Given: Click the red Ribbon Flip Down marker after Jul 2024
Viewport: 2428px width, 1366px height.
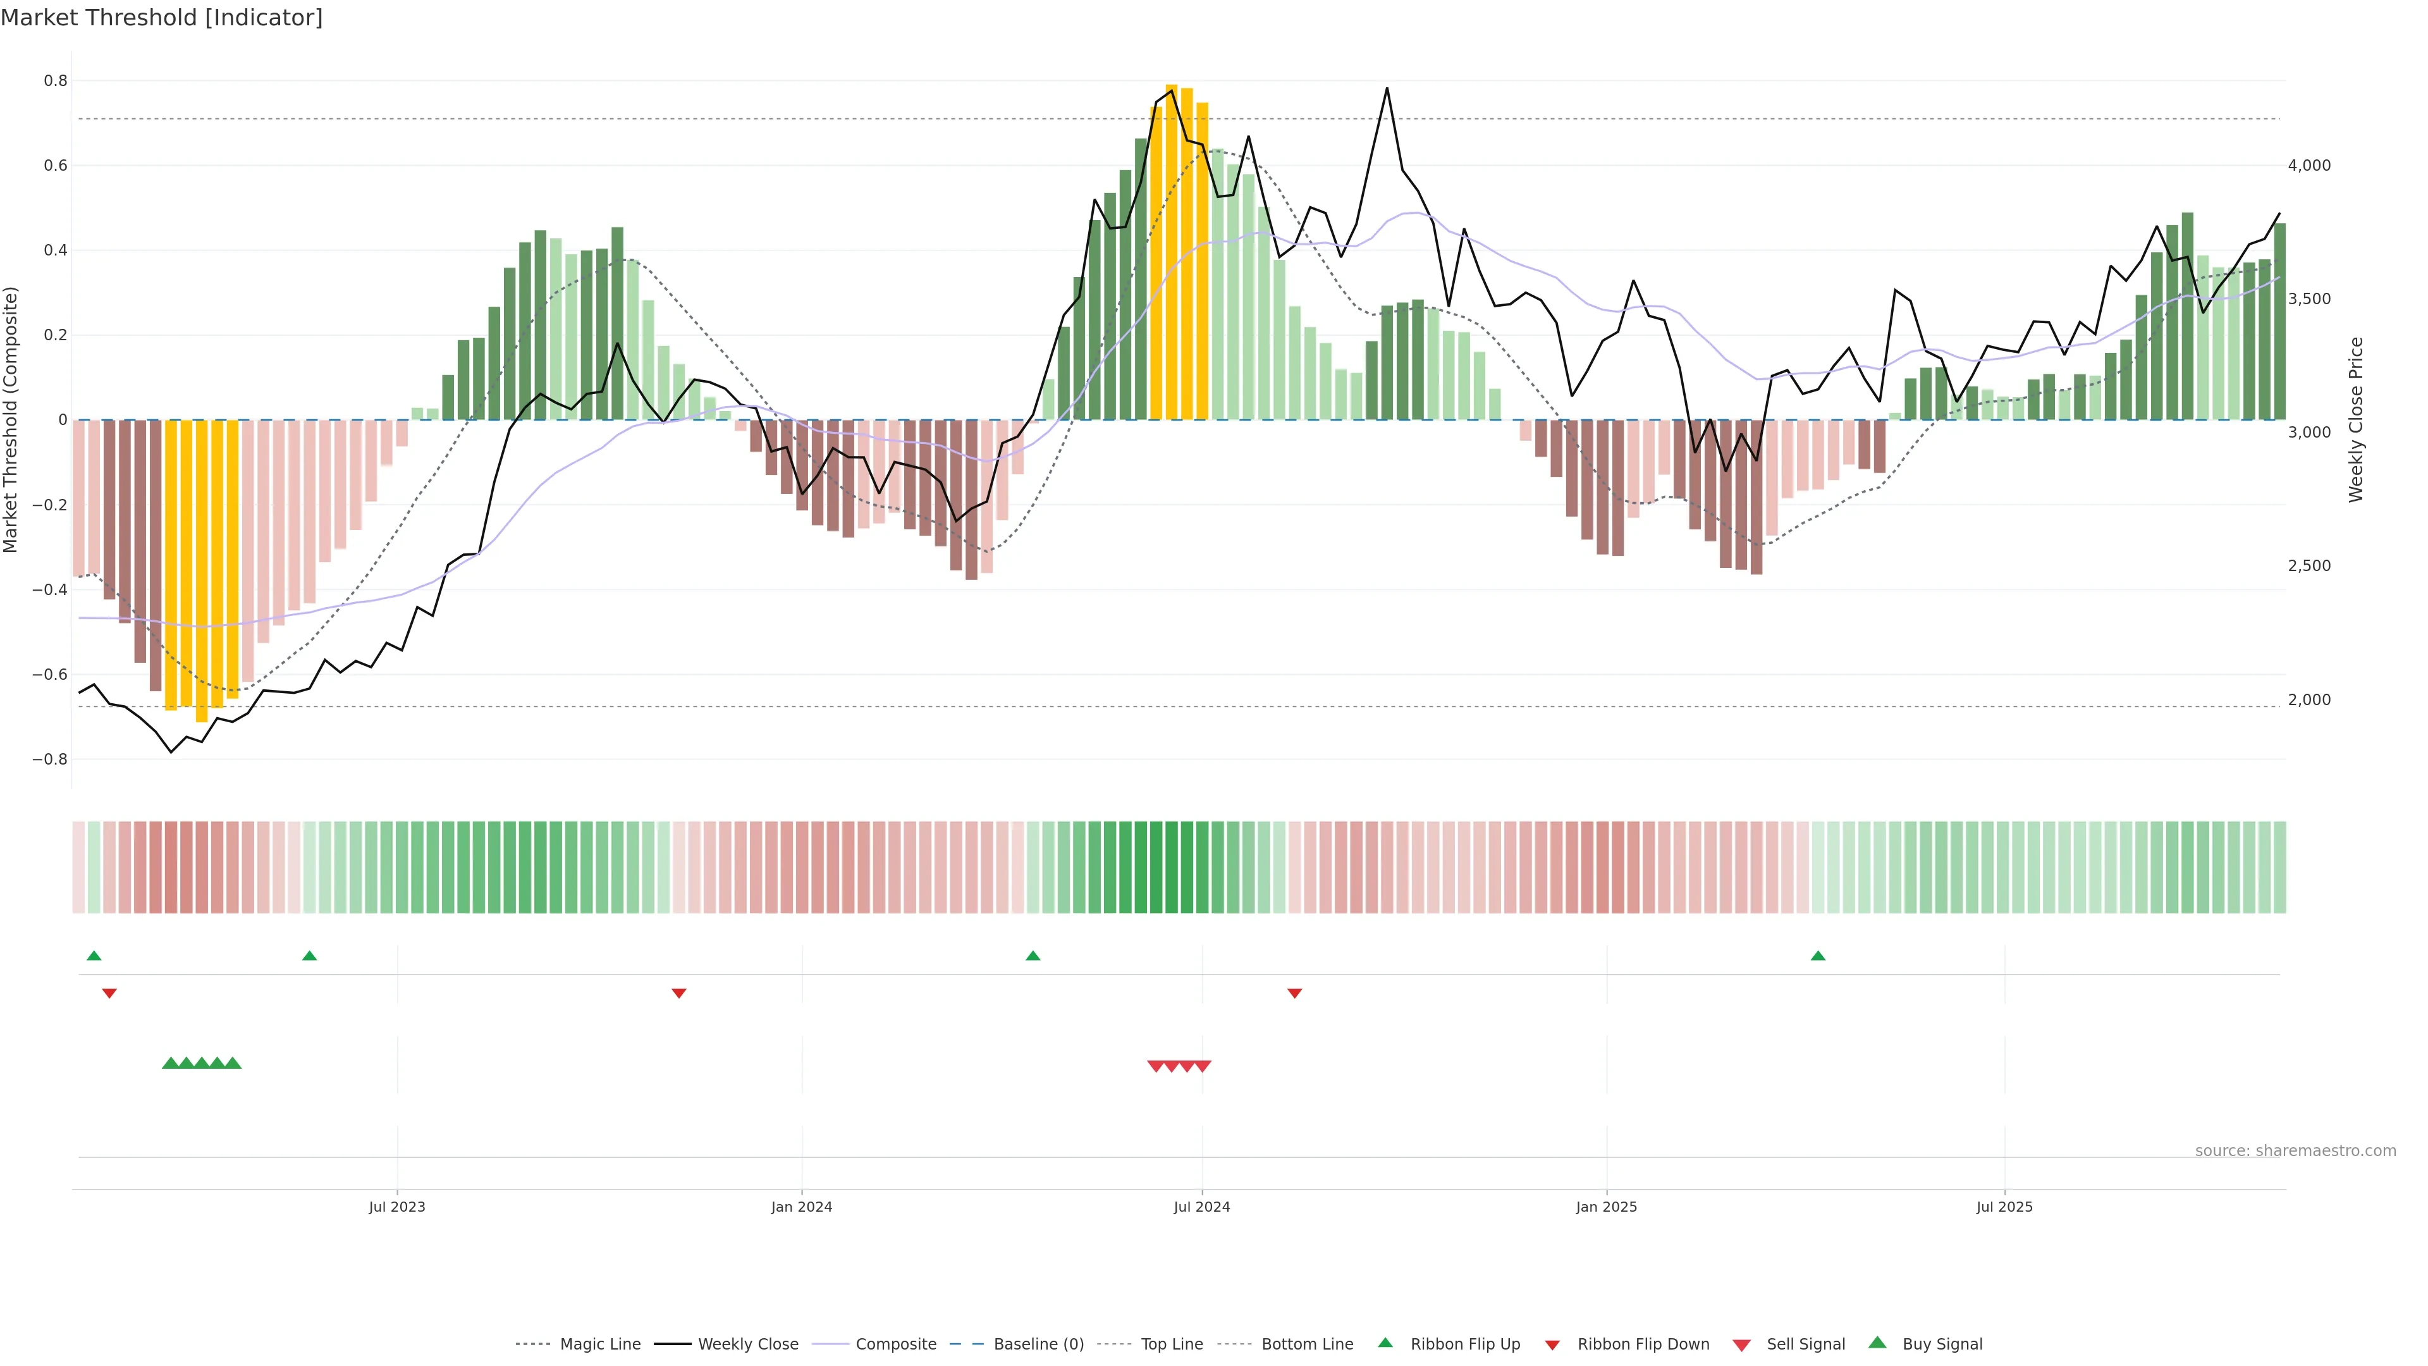Looking at the screenshot, I should click(1294, 993).
